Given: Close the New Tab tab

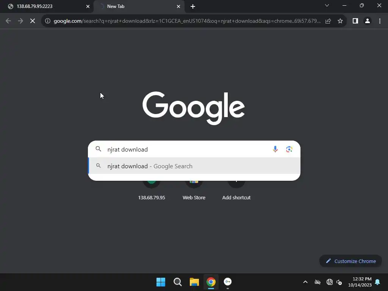Looking at the screenshot, I should click(x=178, y=6).
